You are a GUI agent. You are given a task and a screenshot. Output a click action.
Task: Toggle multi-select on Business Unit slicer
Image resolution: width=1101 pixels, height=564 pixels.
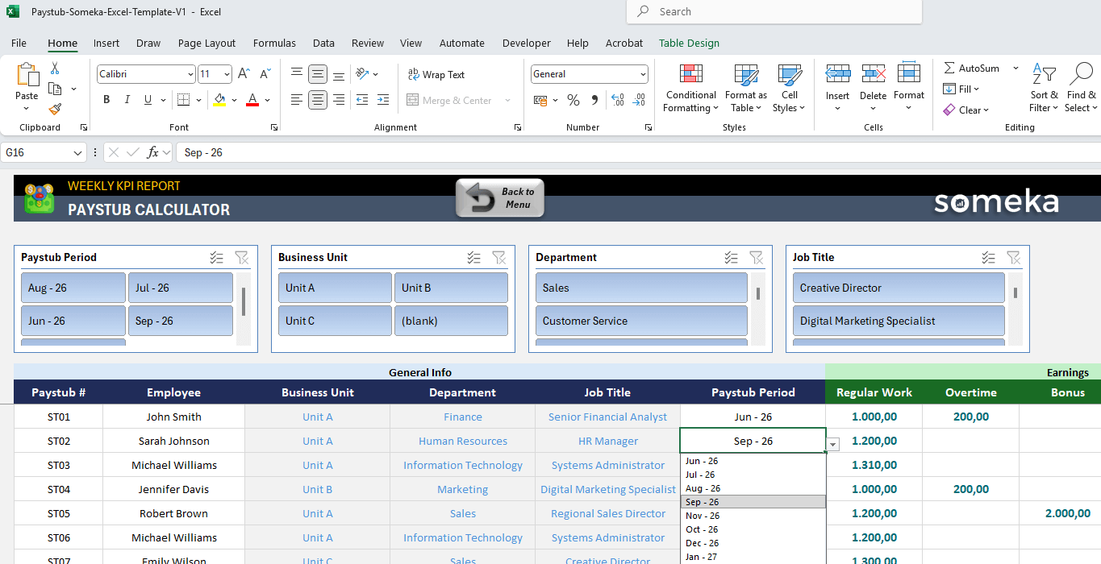click(x=473, y=258)
